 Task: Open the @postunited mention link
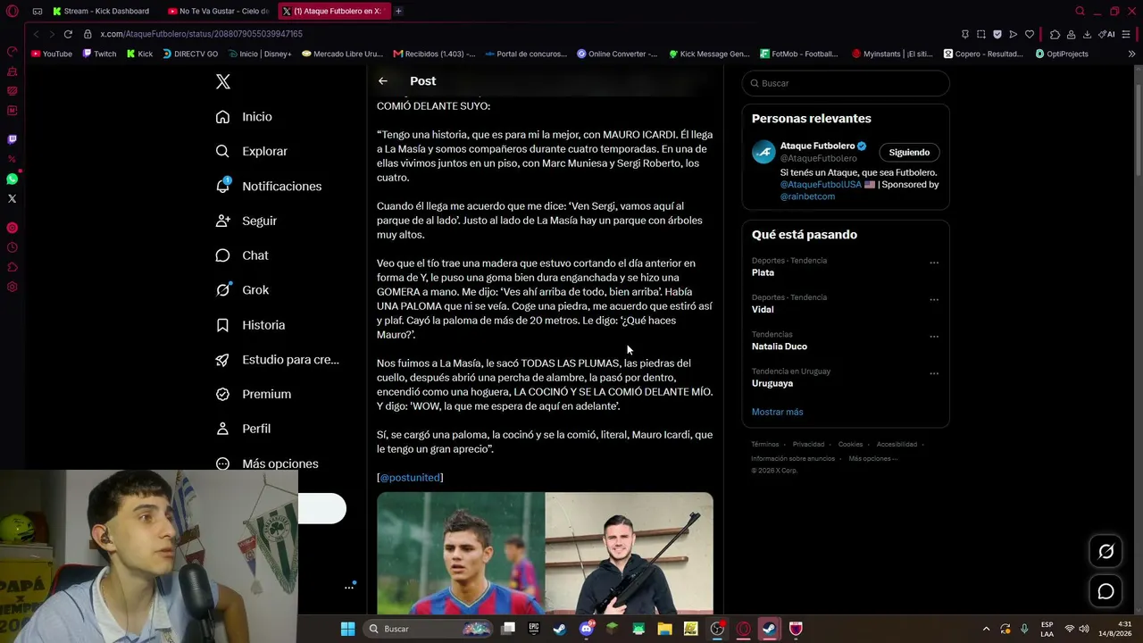(410, 478)
